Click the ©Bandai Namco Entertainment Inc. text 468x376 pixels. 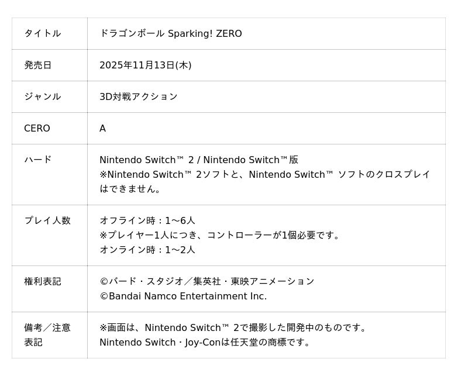[x=183, y=296]
